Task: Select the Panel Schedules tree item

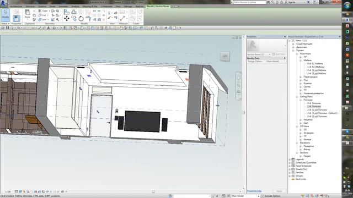Action: tap(303, 166)
